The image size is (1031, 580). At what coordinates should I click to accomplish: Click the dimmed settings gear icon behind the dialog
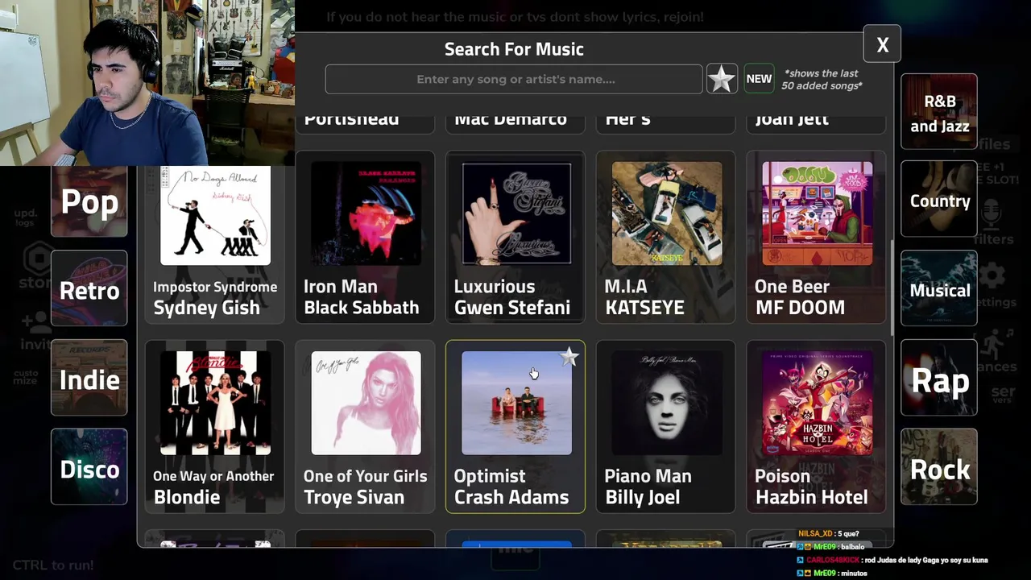click(992, 276)
